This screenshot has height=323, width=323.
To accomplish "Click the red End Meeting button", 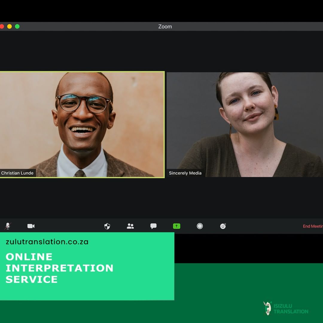I will pyautogui.click(x=313, y=226).
